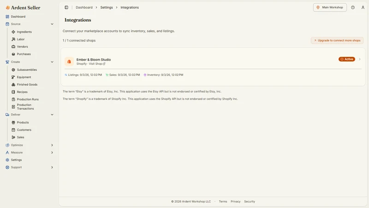The height and width of the screenshot is (208, 369).
Task: Open the Visit Shop link
Action: tap(97, 64)
